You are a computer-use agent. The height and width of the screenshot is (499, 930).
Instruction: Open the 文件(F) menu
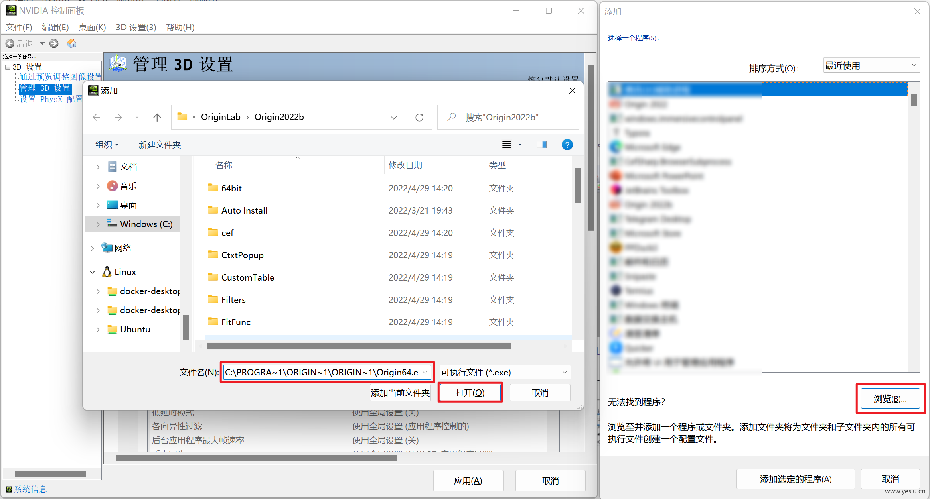(x=19, y=27)
